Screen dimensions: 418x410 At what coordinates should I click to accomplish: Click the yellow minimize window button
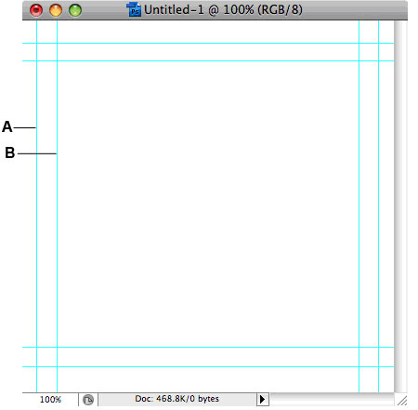point(56,10)
